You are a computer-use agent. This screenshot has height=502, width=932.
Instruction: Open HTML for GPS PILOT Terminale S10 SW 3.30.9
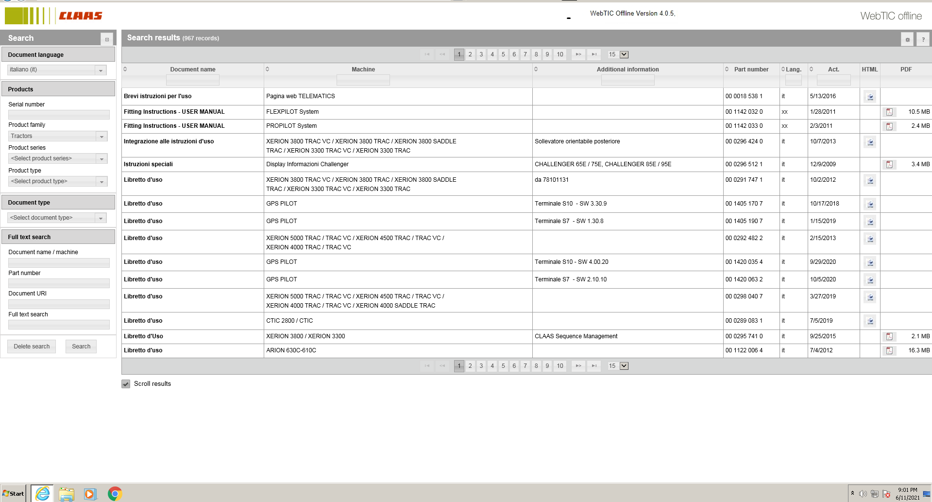pyautogui.click(x=870, y=204)
